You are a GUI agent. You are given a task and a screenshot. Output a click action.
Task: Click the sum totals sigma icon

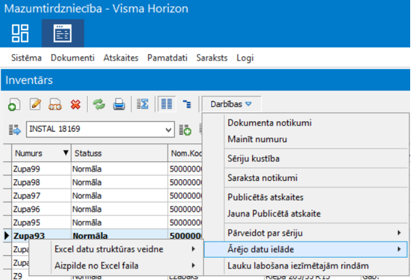point(143,104)
